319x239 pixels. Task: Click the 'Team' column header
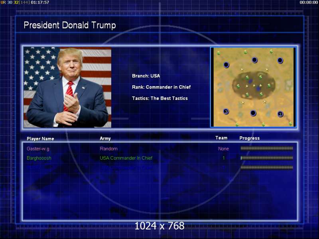(221, 138)
